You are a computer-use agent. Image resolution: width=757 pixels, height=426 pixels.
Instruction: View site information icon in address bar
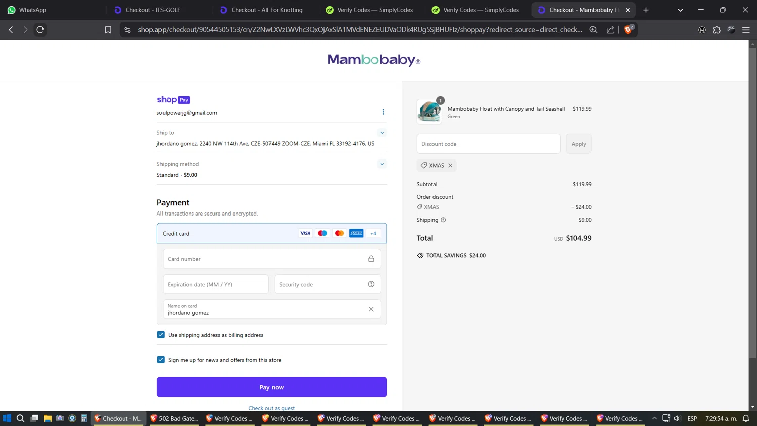pos(127,30)
